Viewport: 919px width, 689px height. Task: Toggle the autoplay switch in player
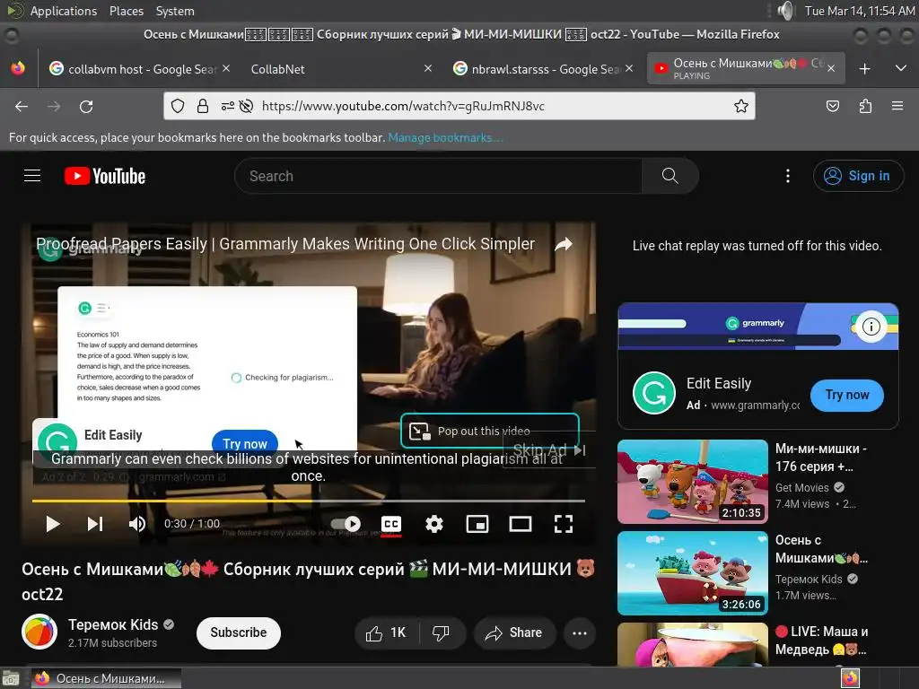click(346, 524)
